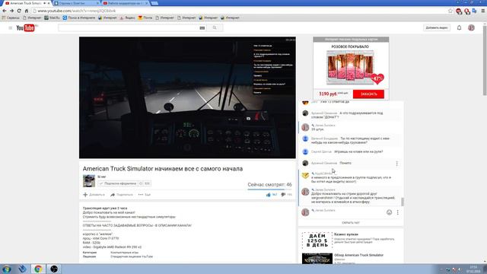This screenshot has width=487, height=274.
Task: Go to YouTube home via the logo
Action: click(x=27, y=28)
